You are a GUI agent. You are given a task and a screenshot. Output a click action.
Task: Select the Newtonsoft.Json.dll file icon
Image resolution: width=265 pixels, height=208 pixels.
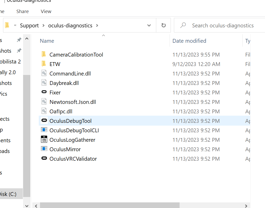[x=44, y=102]
